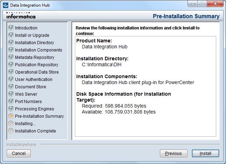Image resolution: width=226 pixels, height=164 pixels.
Task: Select the Installation Components step label
Action: [38, 50]
